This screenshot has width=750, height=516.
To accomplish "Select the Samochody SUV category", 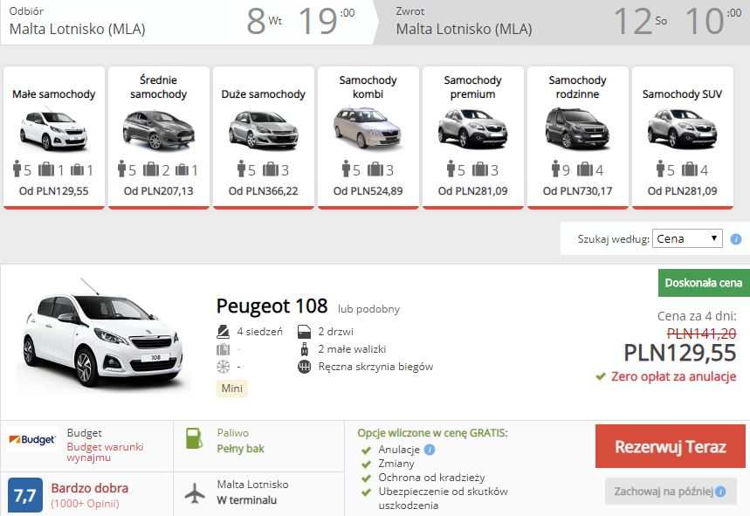I will point(683,137).
